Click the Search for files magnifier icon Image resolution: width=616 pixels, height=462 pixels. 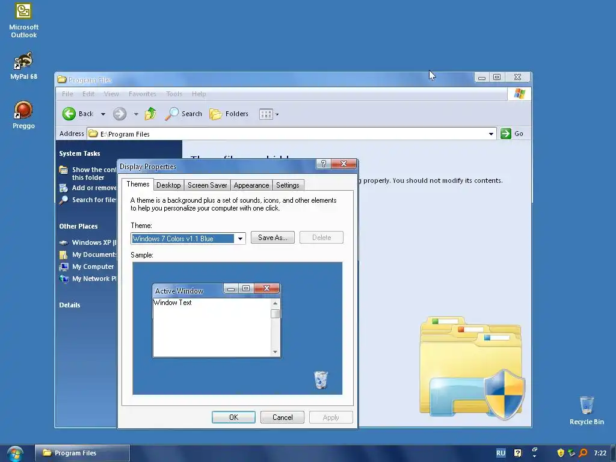64,200
